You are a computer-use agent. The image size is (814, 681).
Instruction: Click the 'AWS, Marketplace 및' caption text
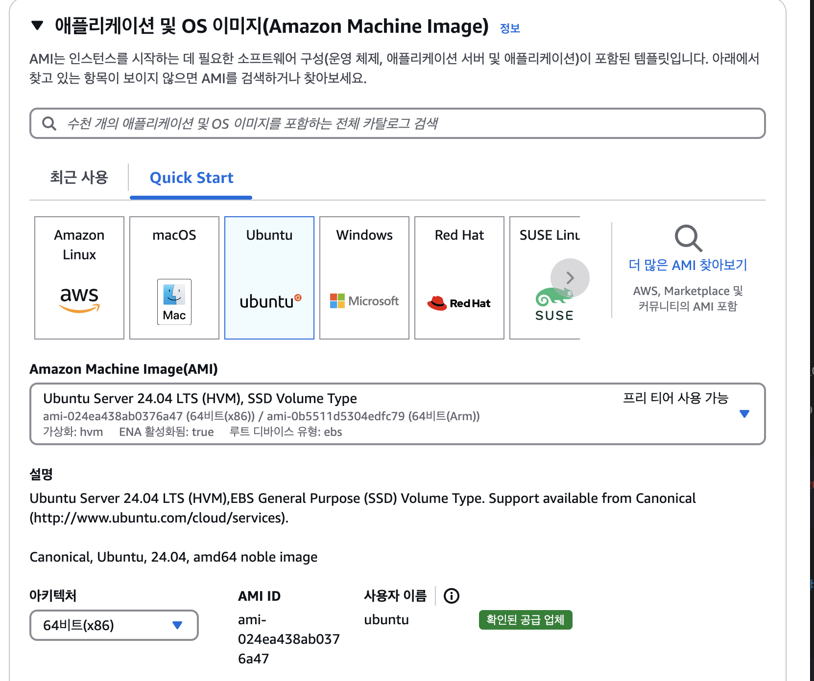point(688,291)
